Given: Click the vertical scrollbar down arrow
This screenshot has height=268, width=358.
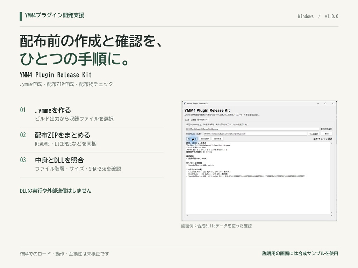Looking at the screenshot, I should click(331, 213).
